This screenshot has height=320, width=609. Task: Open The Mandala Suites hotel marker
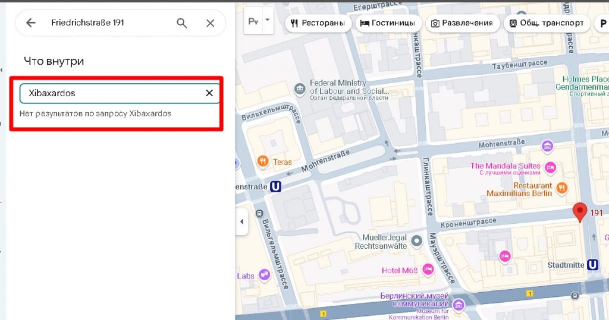(x=550, y=167)
